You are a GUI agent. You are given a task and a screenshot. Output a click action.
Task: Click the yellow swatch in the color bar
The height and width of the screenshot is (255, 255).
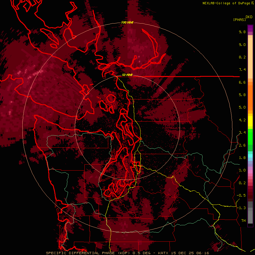tap(250, 121)
